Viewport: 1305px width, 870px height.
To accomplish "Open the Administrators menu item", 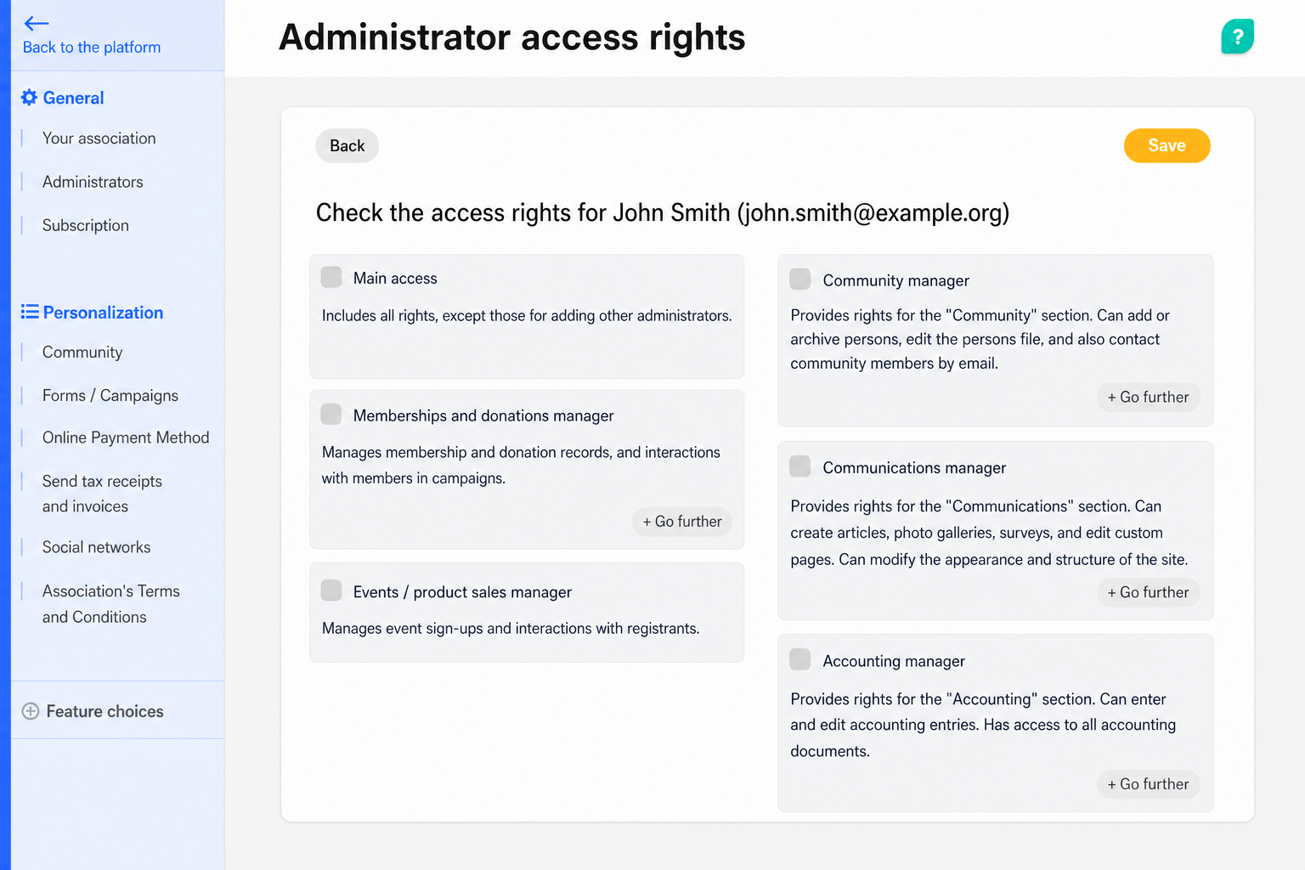I will [x=93, y=182].
